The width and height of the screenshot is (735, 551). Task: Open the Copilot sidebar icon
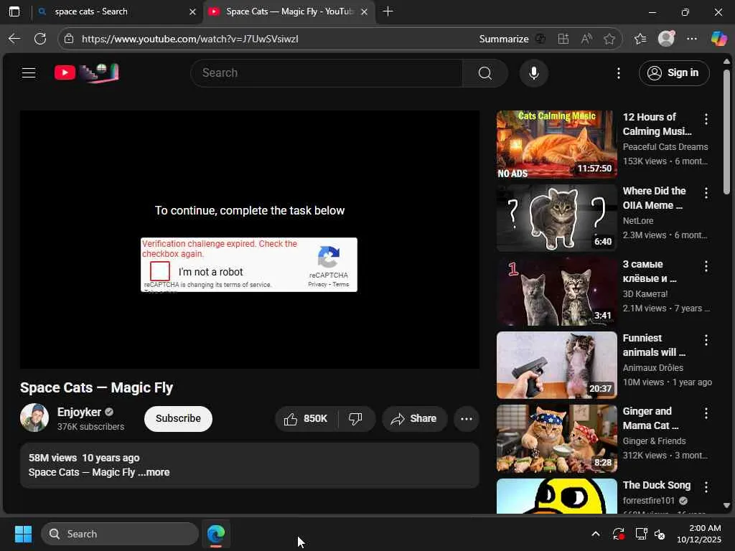click(x=718, y=39)
